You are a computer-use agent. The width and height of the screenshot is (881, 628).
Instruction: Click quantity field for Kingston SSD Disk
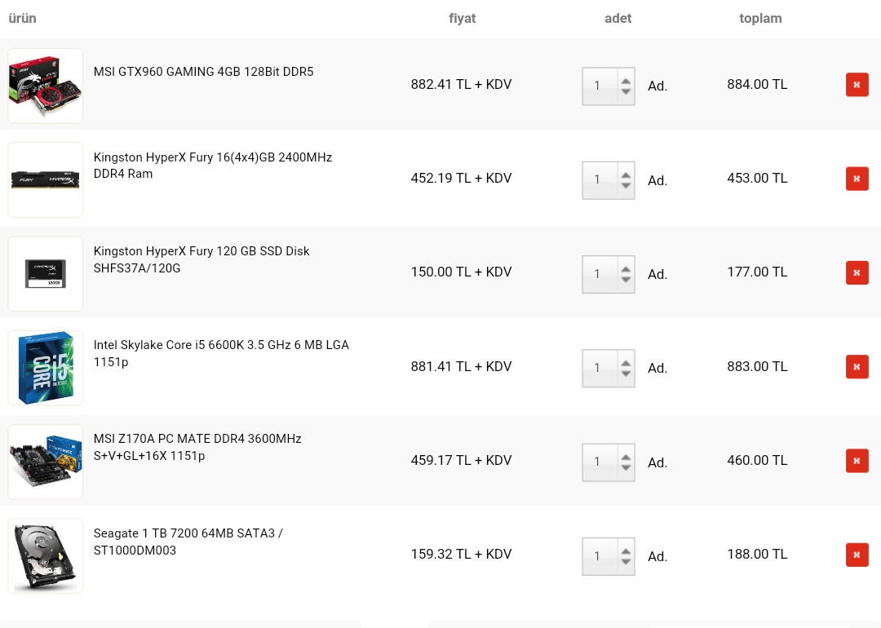coord(600,274)
